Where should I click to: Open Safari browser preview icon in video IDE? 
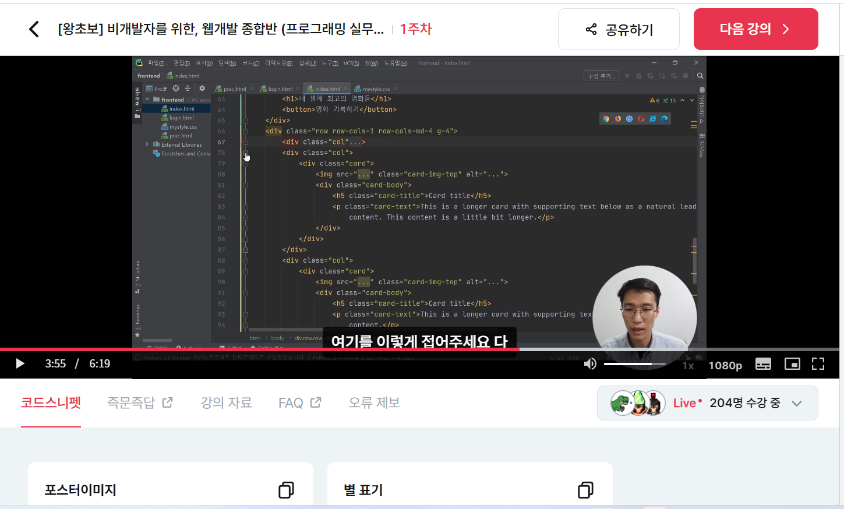click(629, 119)
